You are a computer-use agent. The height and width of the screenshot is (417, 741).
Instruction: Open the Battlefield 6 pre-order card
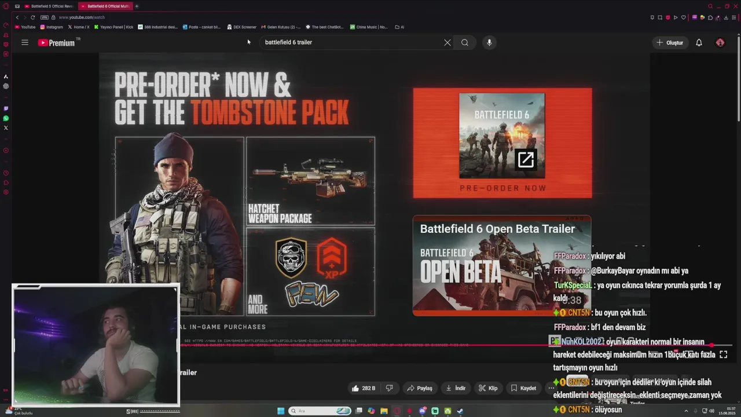[x=502, y=143]
